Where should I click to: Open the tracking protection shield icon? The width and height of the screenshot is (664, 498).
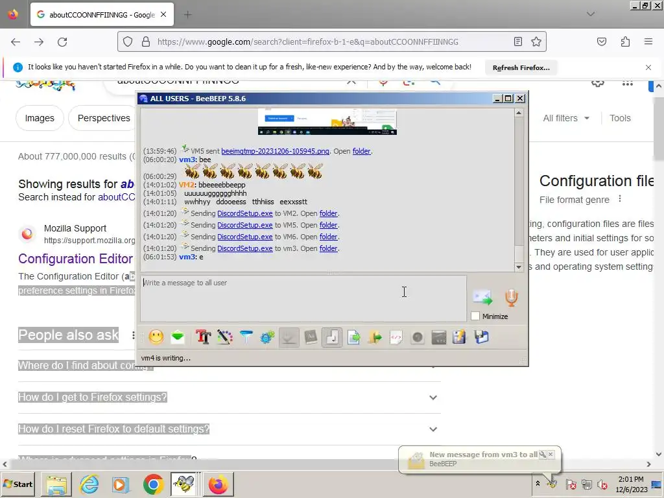128,41
